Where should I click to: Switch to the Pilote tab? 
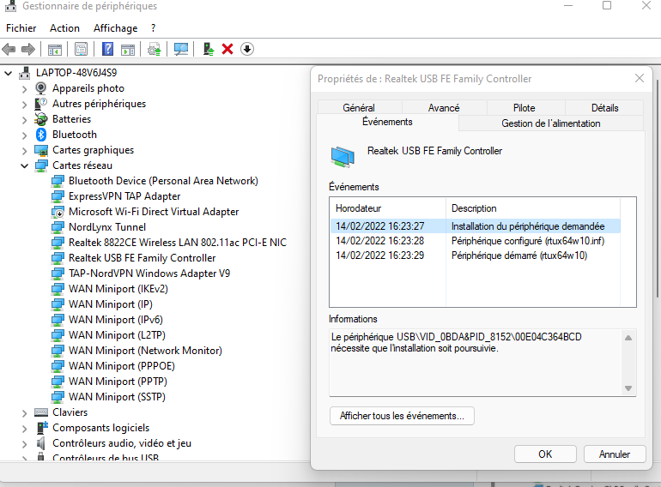(525, 108)
